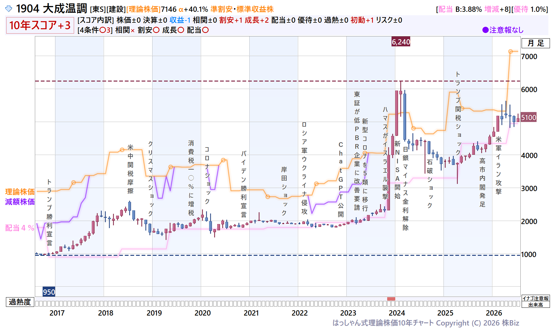554x328 pixels.
Task: Click the 理論株価 legend label
Action: [20, 192]
